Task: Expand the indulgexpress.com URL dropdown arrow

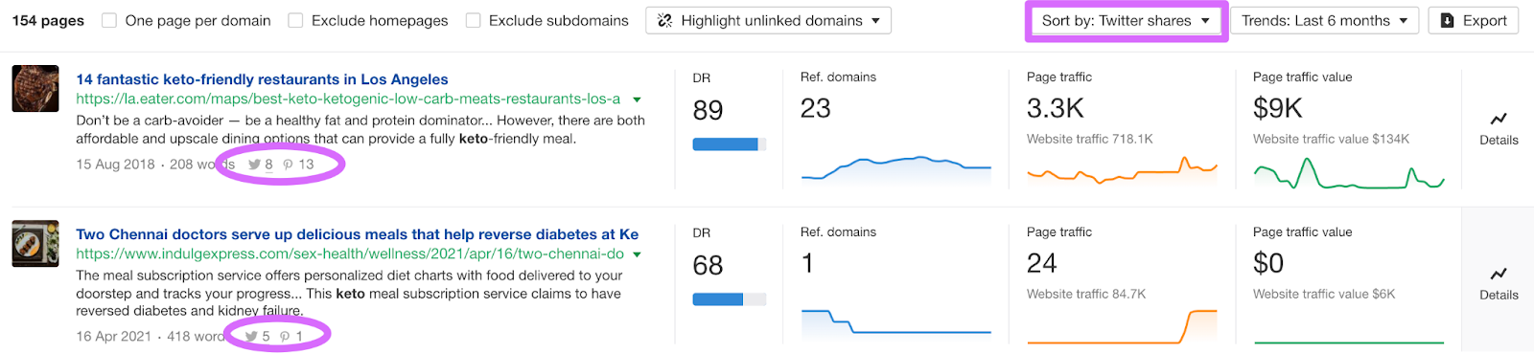Action: tap(637, 254)
